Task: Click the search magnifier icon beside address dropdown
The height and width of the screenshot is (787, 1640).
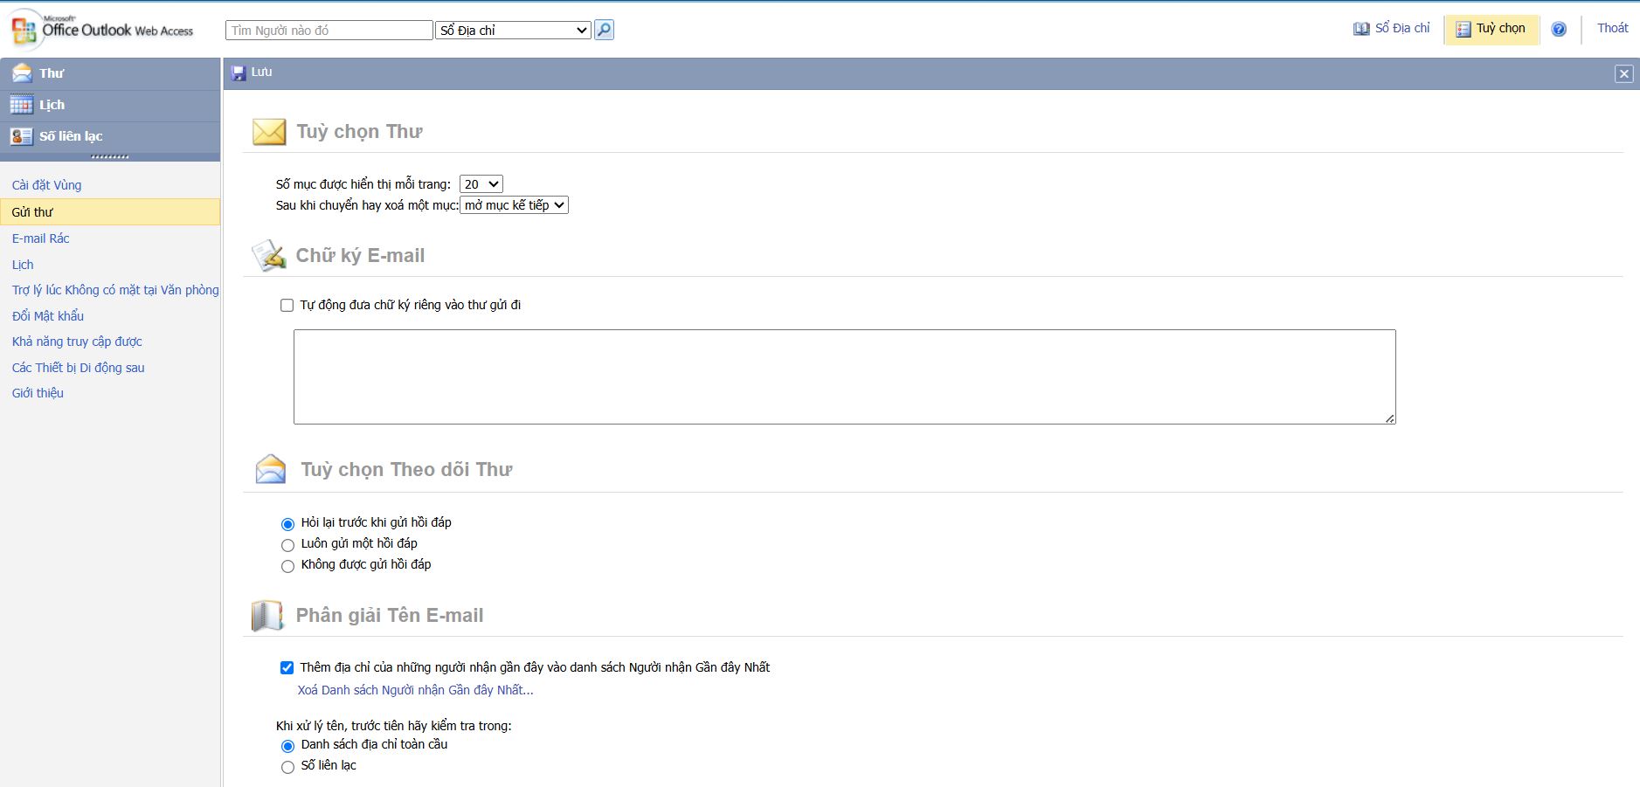Action: [604, 30]
